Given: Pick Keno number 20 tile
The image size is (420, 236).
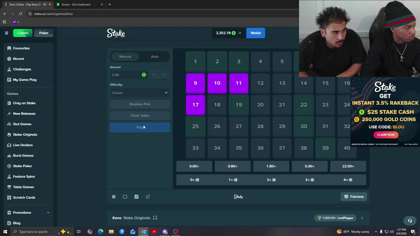Looking at the screenshot, I should point(260,105).
